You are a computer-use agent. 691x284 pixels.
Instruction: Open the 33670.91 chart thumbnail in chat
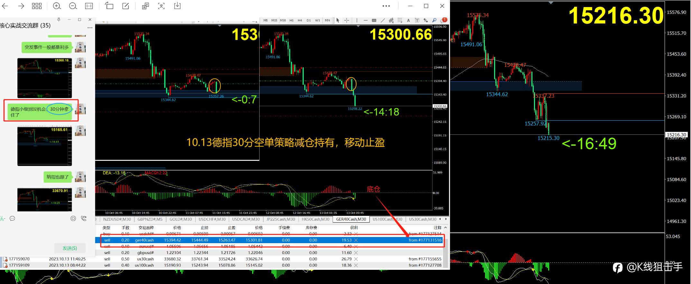tap(44, 200)
